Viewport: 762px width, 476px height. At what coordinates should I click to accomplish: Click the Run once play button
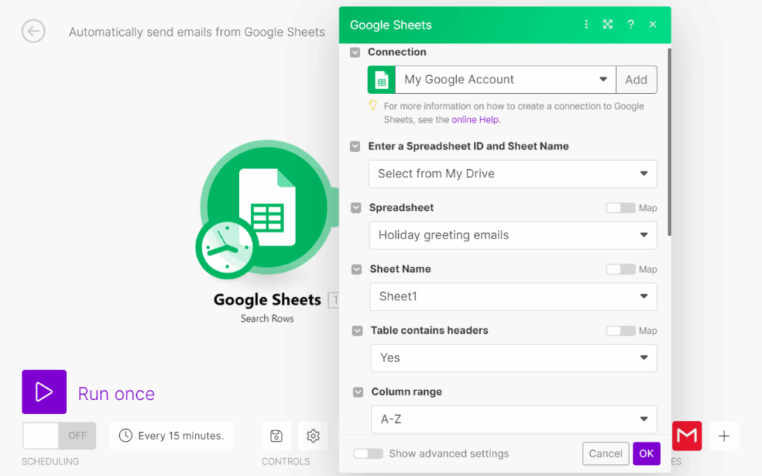[x=44, y=392]
